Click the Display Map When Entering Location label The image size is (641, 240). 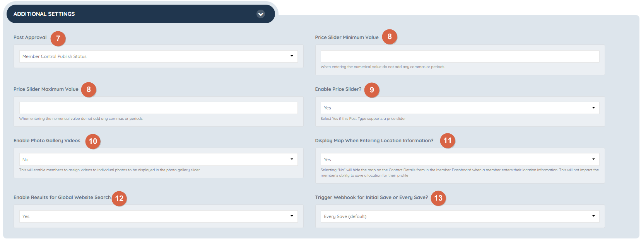click(x=374, y=141)
